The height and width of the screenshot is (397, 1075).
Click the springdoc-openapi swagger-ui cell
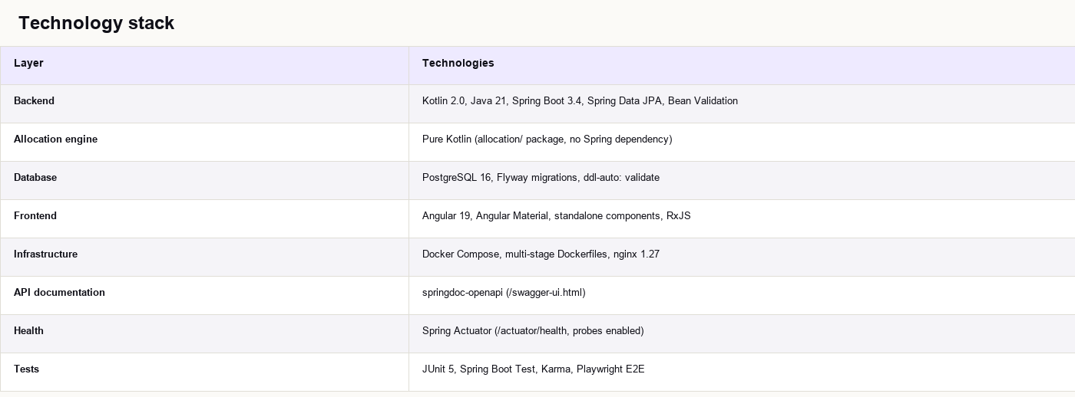point(742,295)
